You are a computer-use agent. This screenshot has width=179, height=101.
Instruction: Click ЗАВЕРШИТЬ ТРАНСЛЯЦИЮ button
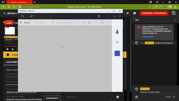(154, 13)
